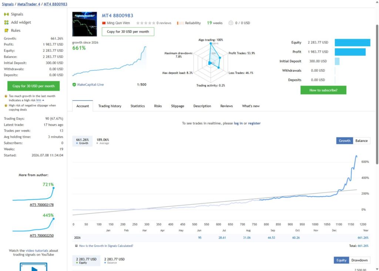Toggle the 661.26% Growth series legend
The image size is (379, 271).
[82, 141]
